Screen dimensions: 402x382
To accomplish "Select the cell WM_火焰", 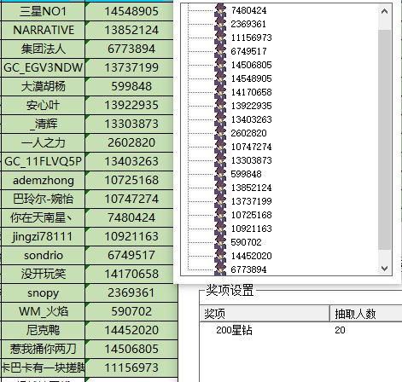I will 43,311.
